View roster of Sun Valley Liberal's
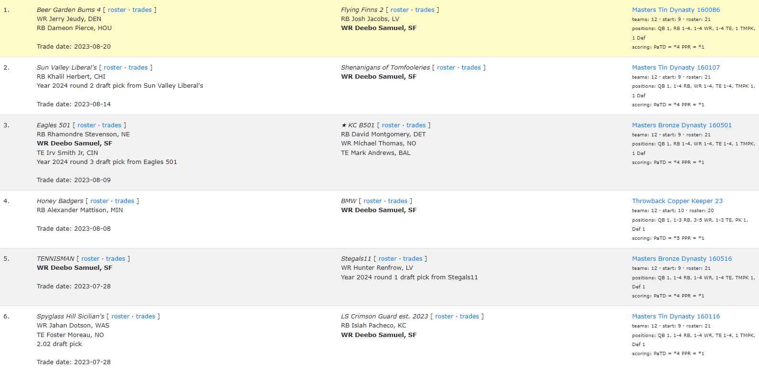The height and width of the screenshot is (368, 759). (113, 67)
